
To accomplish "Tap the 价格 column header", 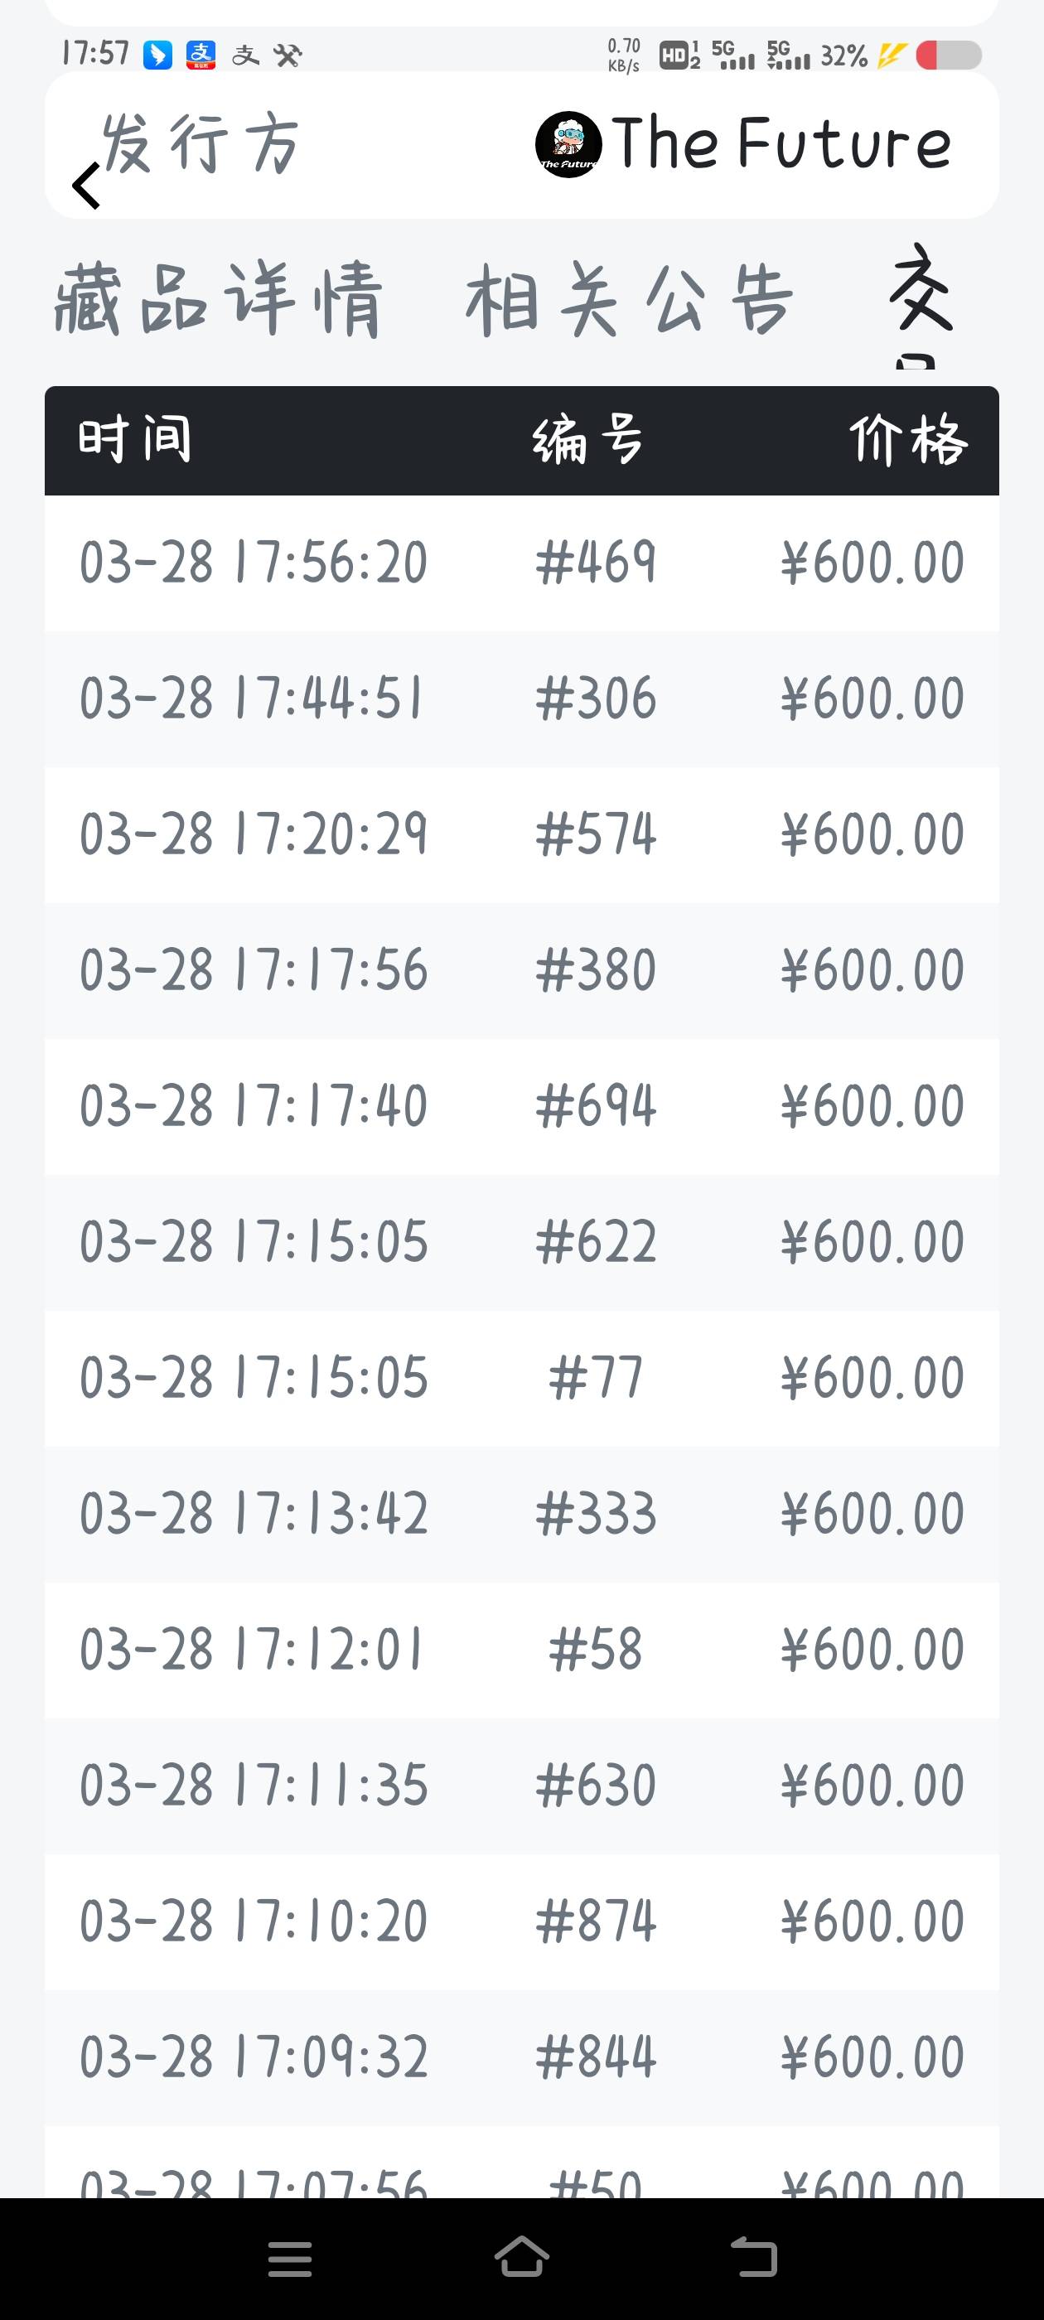I will [x=907, y=439].
